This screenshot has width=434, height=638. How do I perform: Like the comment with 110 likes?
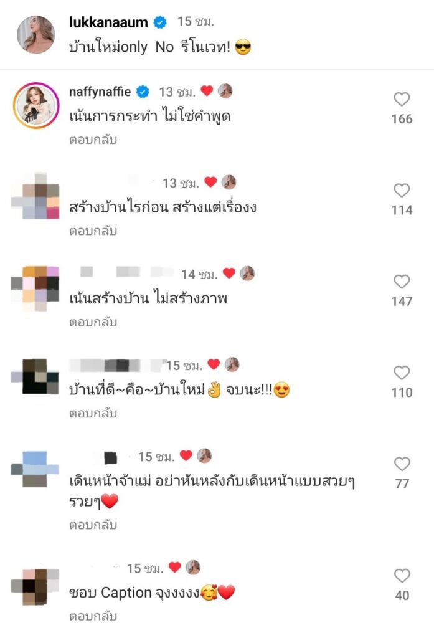(x=402, y=373)
